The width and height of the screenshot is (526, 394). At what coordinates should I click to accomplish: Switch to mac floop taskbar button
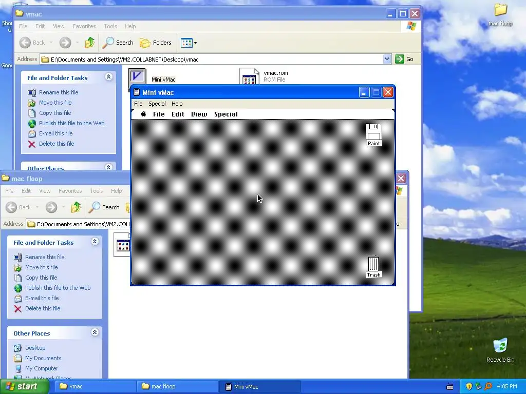coord(176,387)
